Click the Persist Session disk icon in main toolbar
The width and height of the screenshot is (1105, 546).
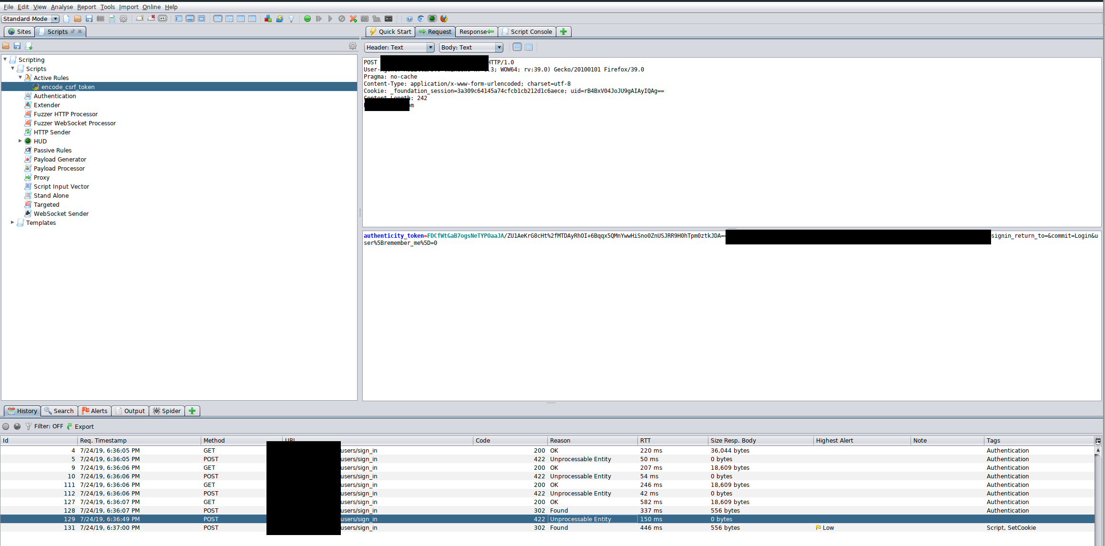point(89,19)
